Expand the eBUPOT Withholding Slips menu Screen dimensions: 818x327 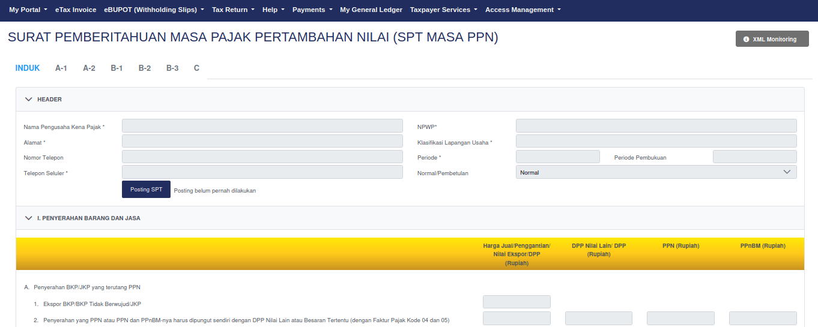click(154, 10)
